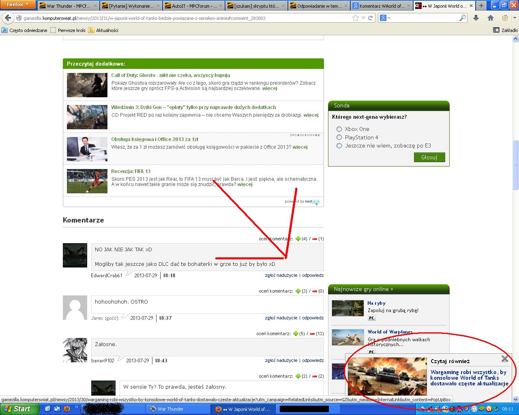
Task: Click the green plus on EdwardCrab61's comment
Action: pos(298,239)
